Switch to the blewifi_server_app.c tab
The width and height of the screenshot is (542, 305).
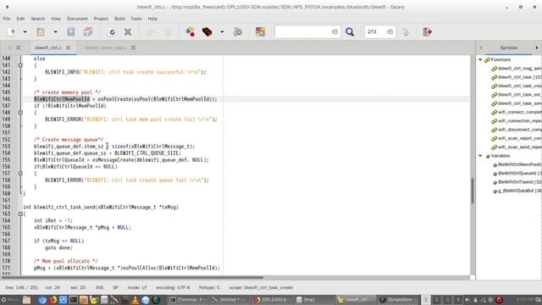pos(105,47)
